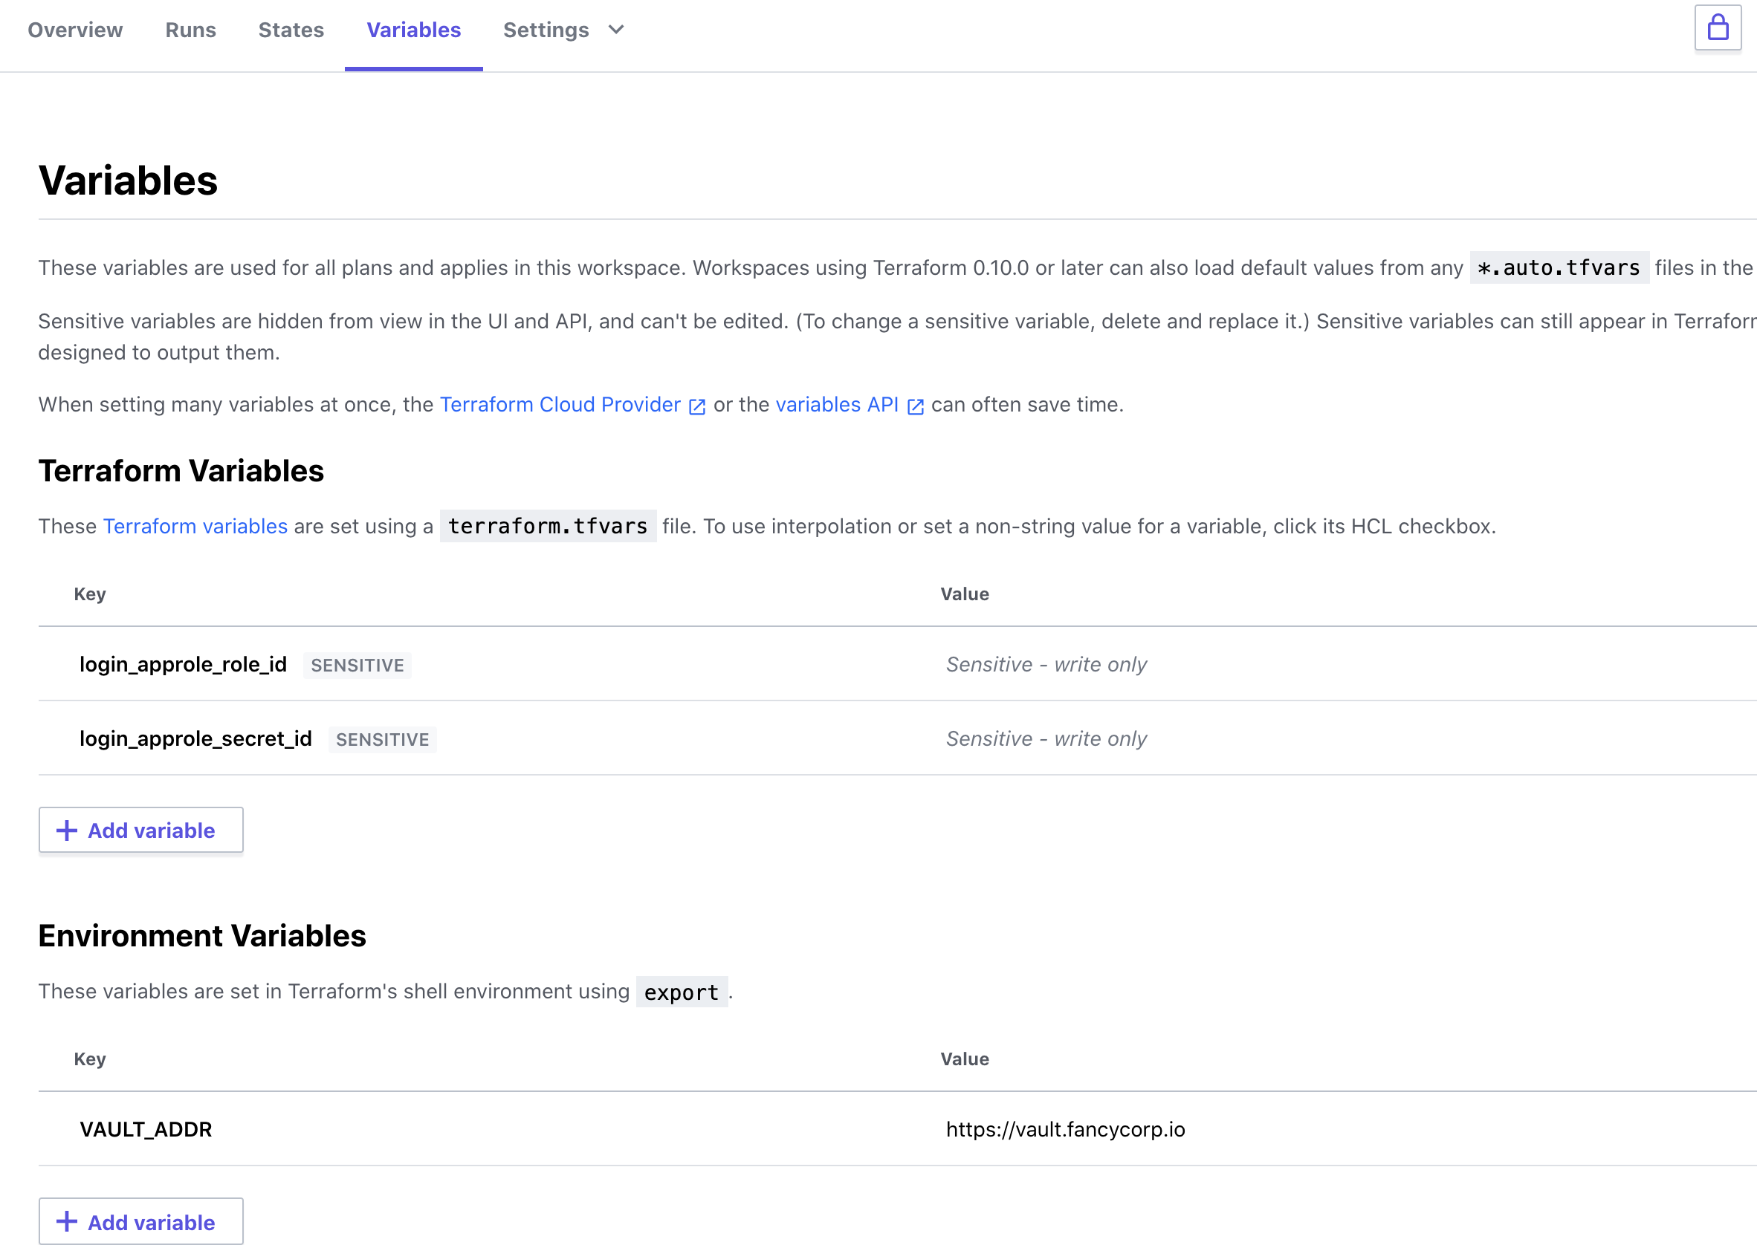
Task: Open the Terraform variables documentation link
Action: (x=195, y=527)
